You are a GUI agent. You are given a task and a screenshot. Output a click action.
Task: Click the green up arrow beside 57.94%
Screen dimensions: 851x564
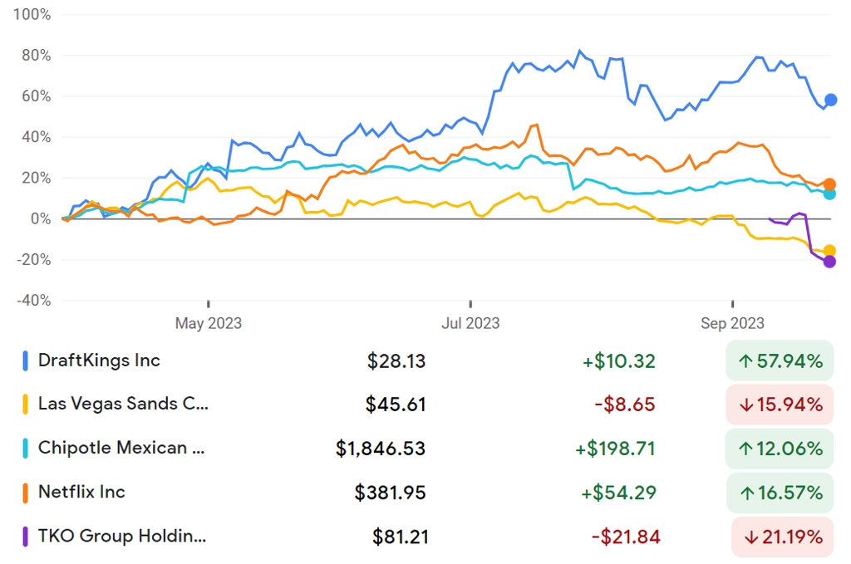745,361
